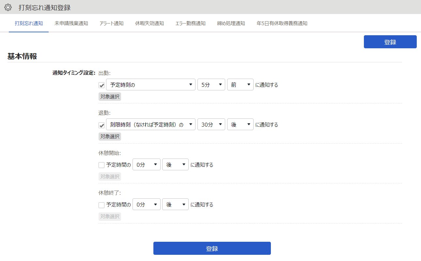Enable the 休憩開始 notification checkbox
Image resolution: width=421 pixels, height=261 pixels.
coord(101,165)
